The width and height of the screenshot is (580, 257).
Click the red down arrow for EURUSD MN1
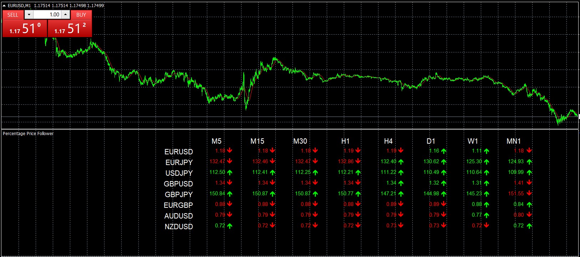click(x=529, y=151)
